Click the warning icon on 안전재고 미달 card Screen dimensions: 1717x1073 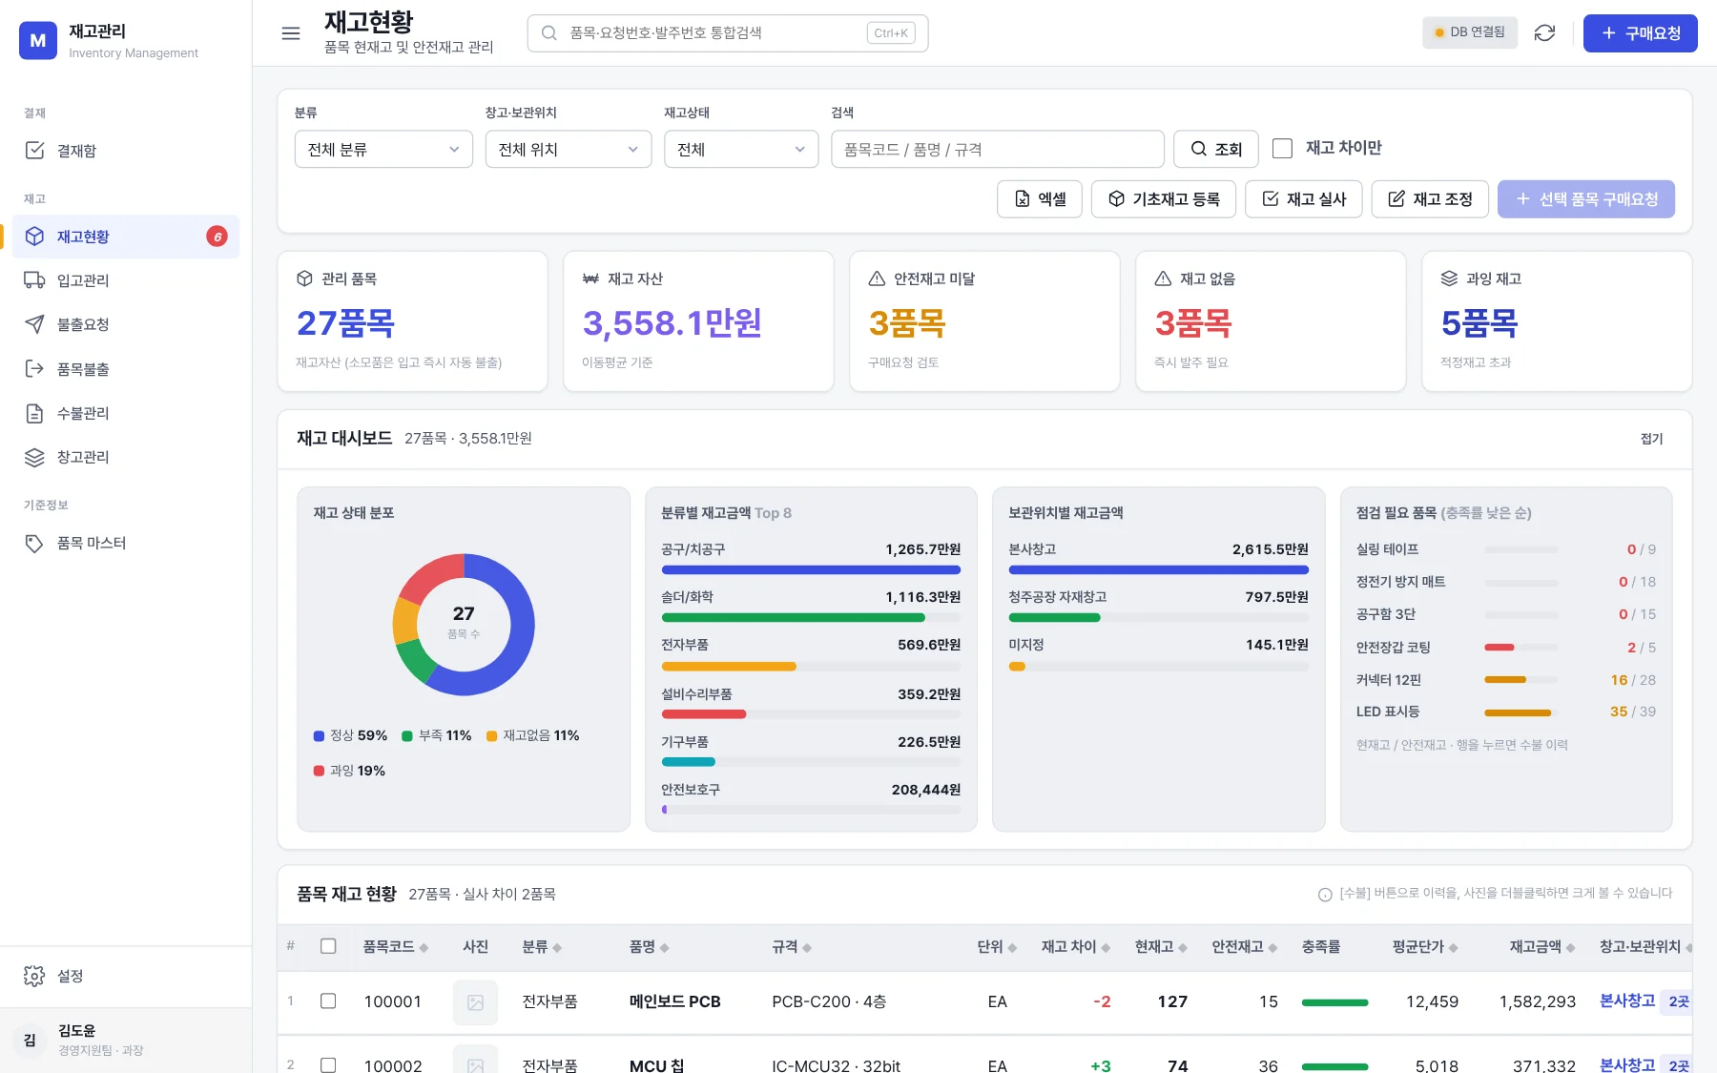[877, 279]
